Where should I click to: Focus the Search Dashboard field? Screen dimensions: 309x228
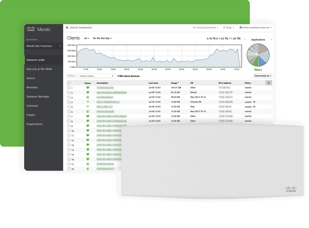pyautogui.click(x=81, y=28)
